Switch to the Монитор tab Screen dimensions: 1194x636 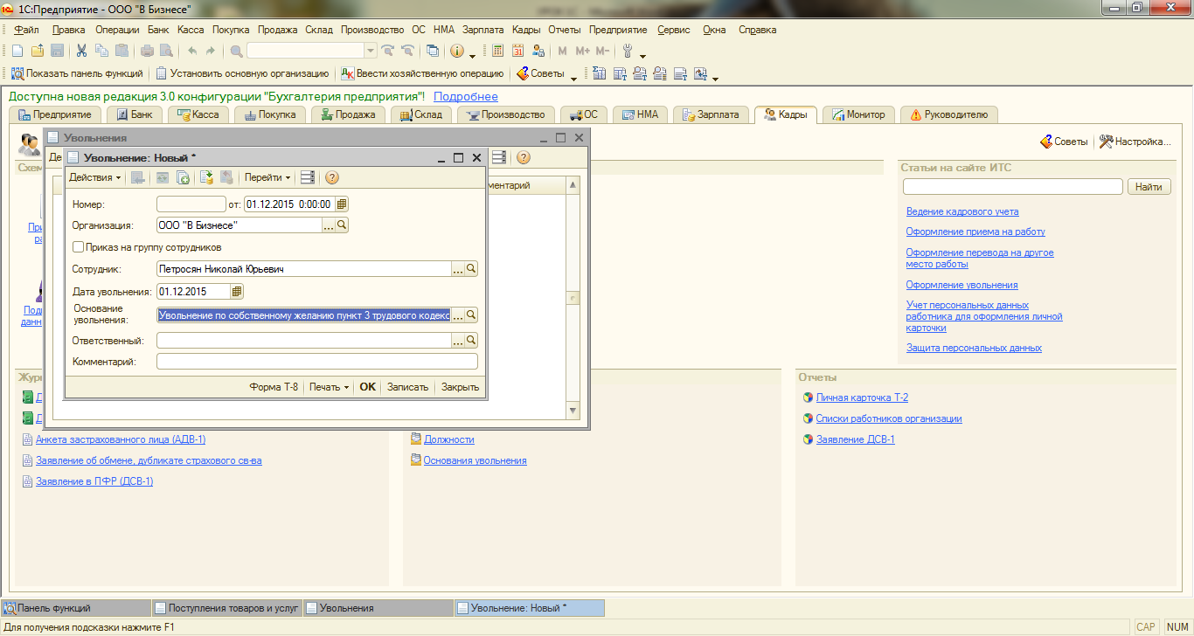(x=859, y=114)
